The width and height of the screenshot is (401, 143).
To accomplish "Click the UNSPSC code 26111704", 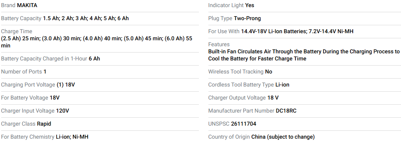I will (244, 124).
